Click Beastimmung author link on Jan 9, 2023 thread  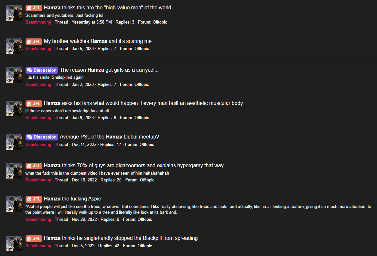pyautogui.click(x=38, y=118)
